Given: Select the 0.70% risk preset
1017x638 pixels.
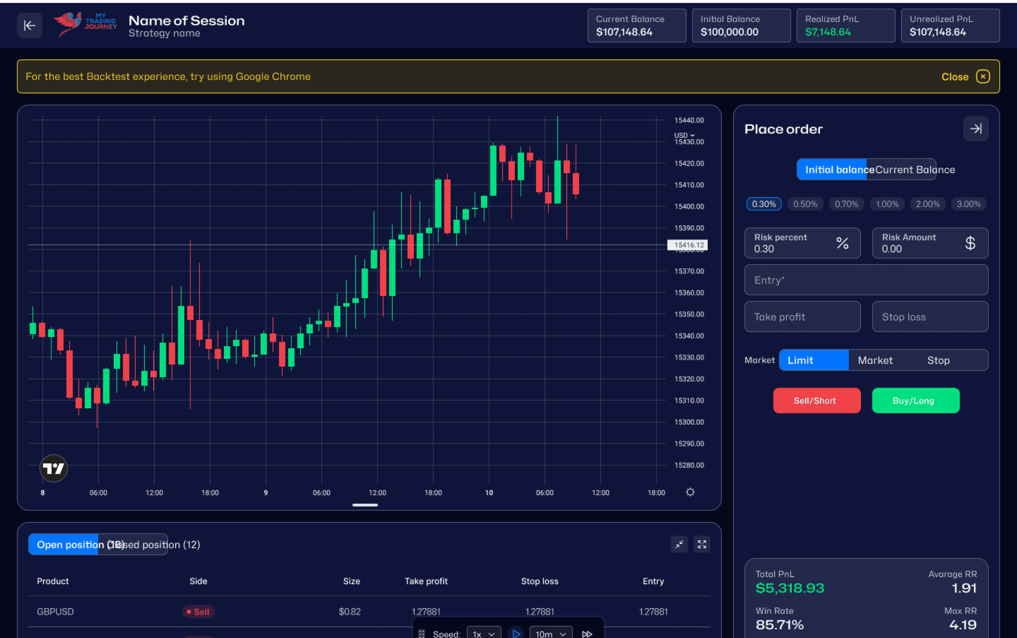Looking at the screenshot, I should click(x=846, y=204).
